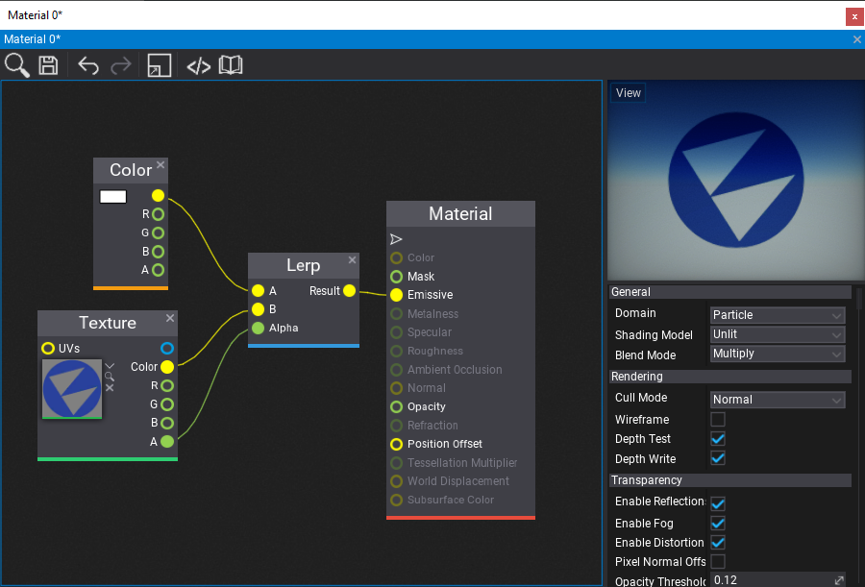Viewport: 865px width, 587px height.
Task: Click the Color node B output pin
Action: [x=158, y=252]
